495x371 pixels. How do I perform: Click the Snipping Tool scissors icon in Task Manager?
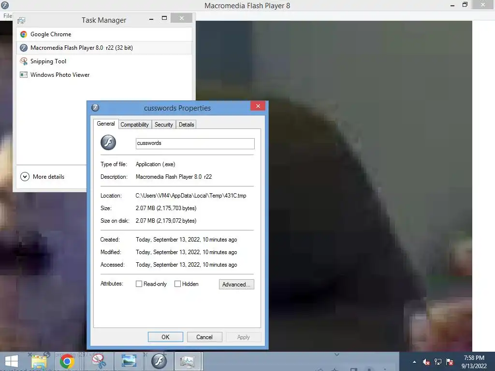24,61
